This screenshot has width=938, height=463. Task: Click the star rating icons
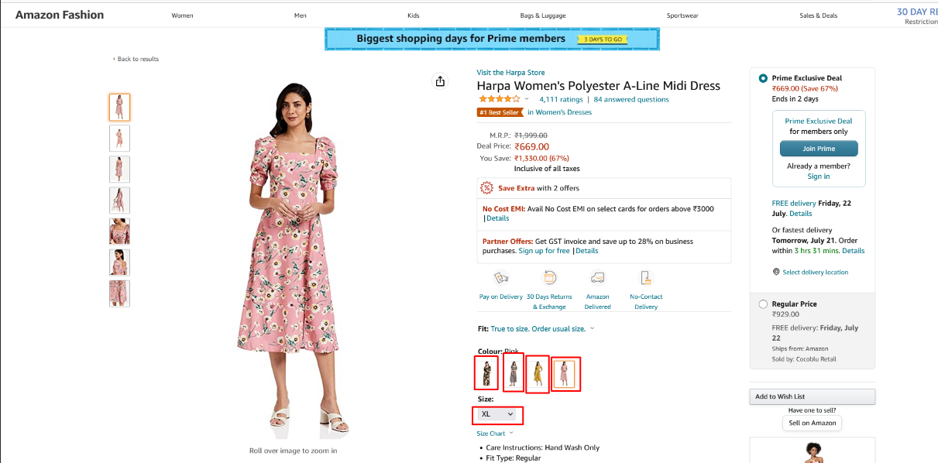click(x=500, y=99)
